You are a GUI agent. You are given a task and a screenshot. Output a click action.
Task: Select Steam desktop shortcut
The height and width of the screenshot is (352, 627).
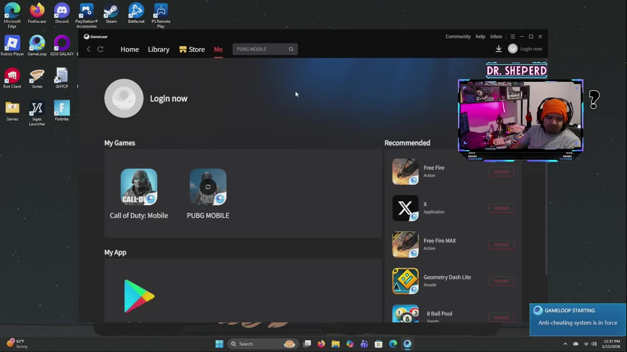coord(111,14)
